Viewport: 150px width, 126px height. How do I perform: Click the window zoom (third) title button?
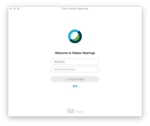tap(18, 9)
